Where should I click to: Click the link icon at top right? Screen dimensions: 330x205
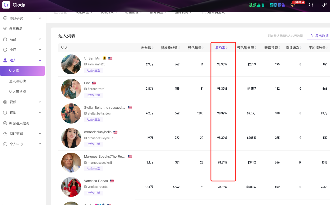click(x=324, y=5)
